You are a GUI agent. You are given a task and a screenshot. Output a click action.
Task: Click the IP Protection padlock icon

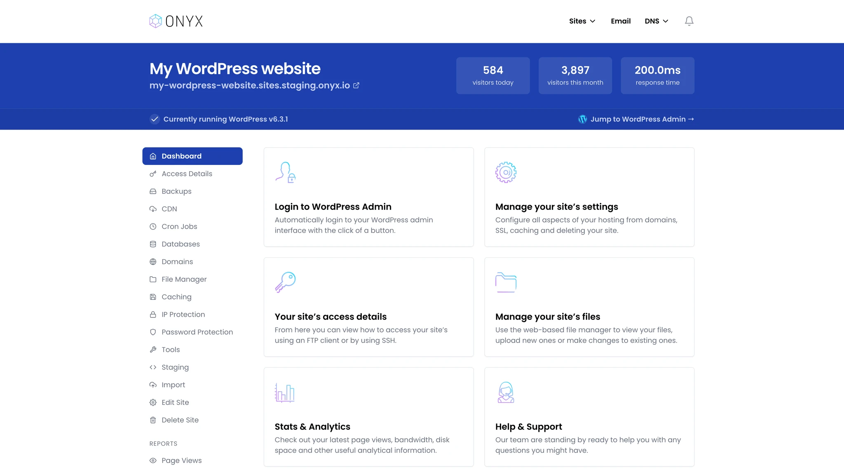[x=153, y=314]
